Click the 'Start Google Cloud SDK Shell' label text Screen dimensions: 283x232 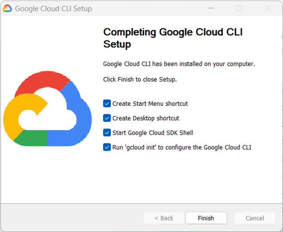[153, 133]
